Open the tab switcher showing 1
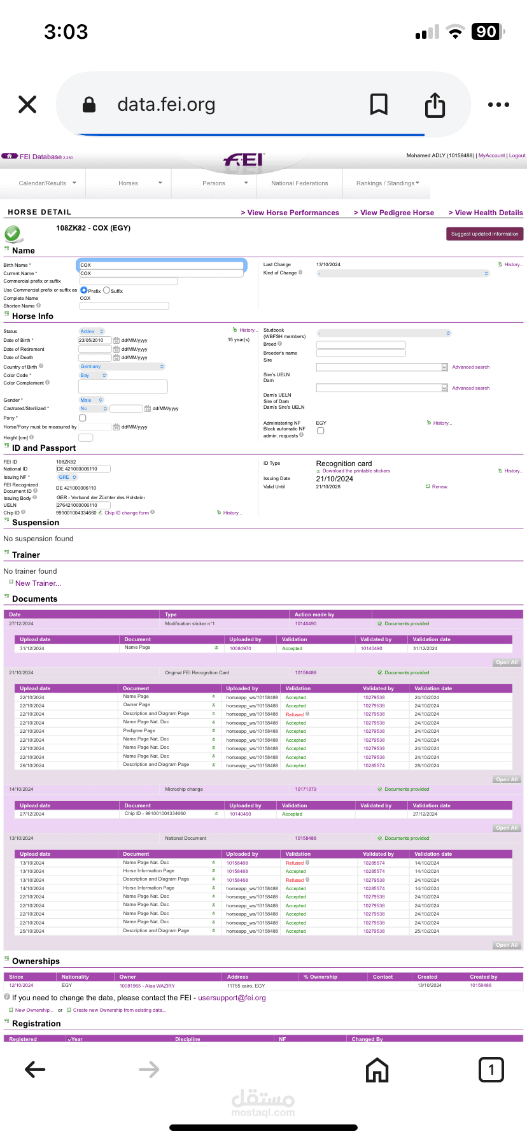 coord(491,1070)
